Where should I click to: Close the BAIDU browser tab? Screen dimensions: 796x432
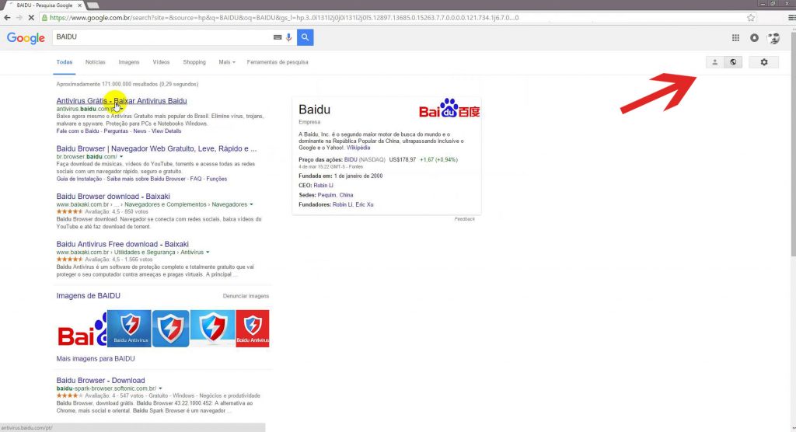[79, 5]
